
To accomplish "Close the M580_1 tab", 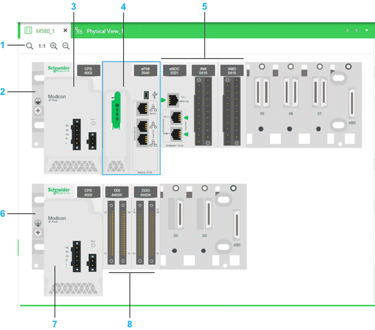I will pyautogui.click(x=65, y=30).
